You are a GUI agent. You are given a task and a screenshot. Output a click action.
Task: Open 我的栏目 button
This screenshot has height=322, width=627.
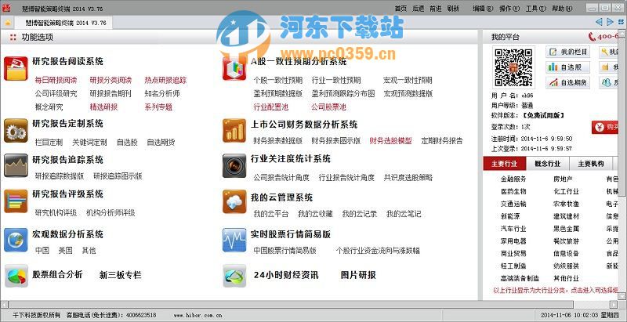[567, 52]
